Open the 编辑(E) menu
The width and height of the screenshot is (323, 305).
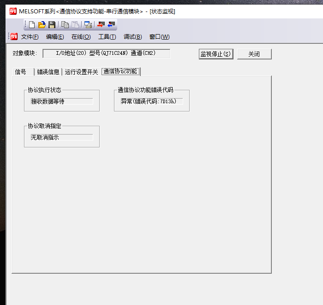(x=55, y=37)
